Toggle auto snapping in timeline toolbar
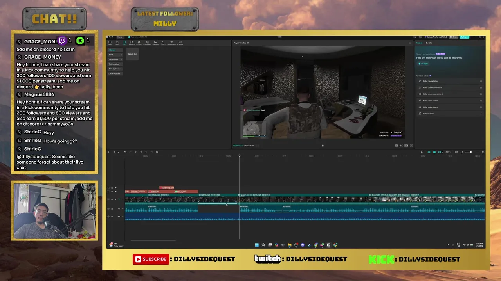The height and width of the screenshot is (281, 501). (434, 152)
